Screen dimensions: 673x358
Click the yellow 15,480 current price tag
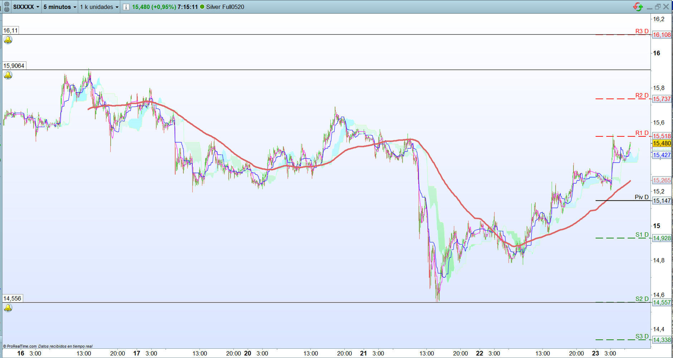pos(662,143)
